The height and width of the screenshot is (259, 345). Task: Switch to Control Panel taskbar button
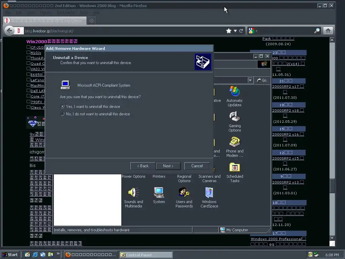146,255
